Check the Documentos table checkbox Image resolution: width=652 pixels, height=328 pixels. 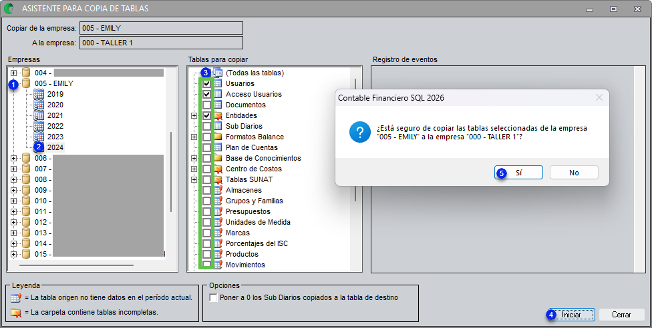(x=206, y=105)
